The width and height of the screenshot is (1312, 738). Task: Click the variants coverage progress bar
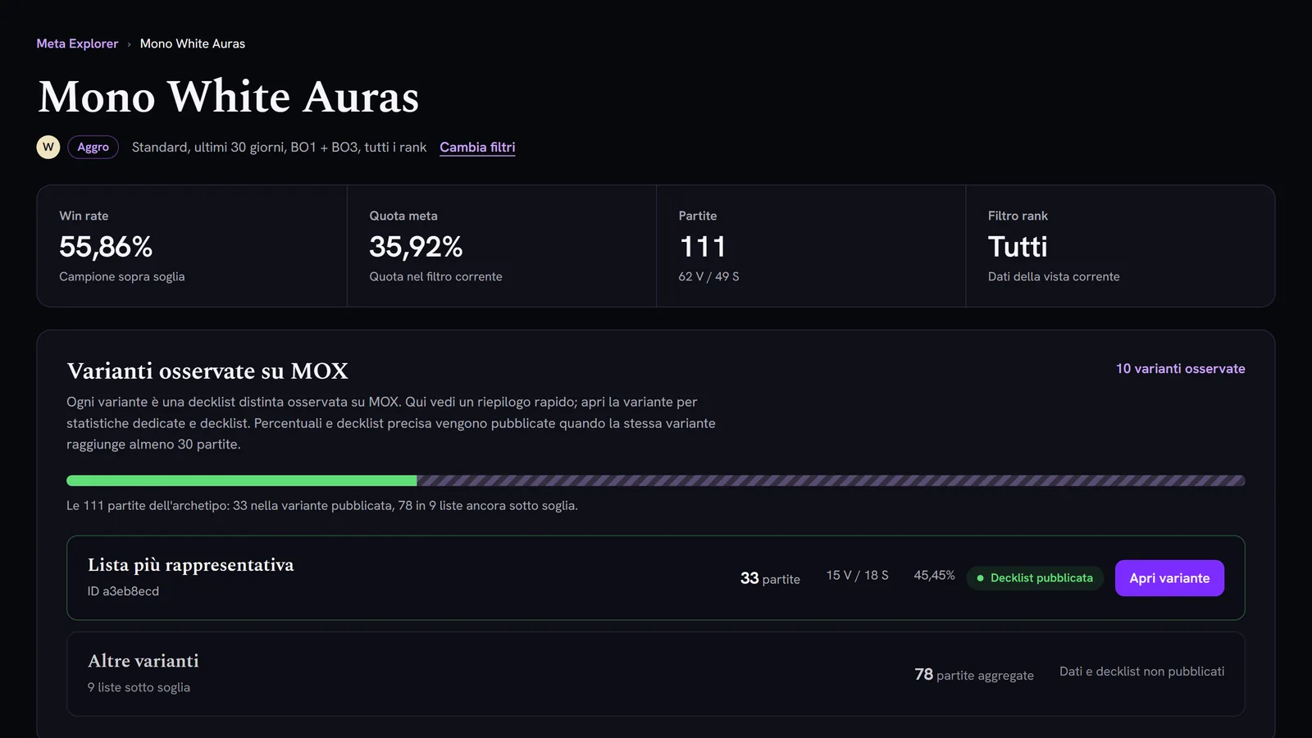click(x=656, y=481)
